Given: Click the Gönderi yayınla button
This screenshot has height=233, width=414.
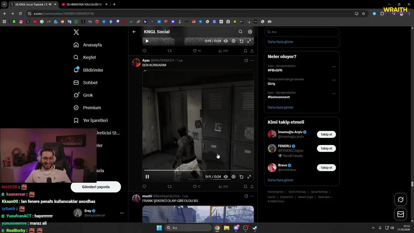Looking at the screenshot, I should (96, 187).
